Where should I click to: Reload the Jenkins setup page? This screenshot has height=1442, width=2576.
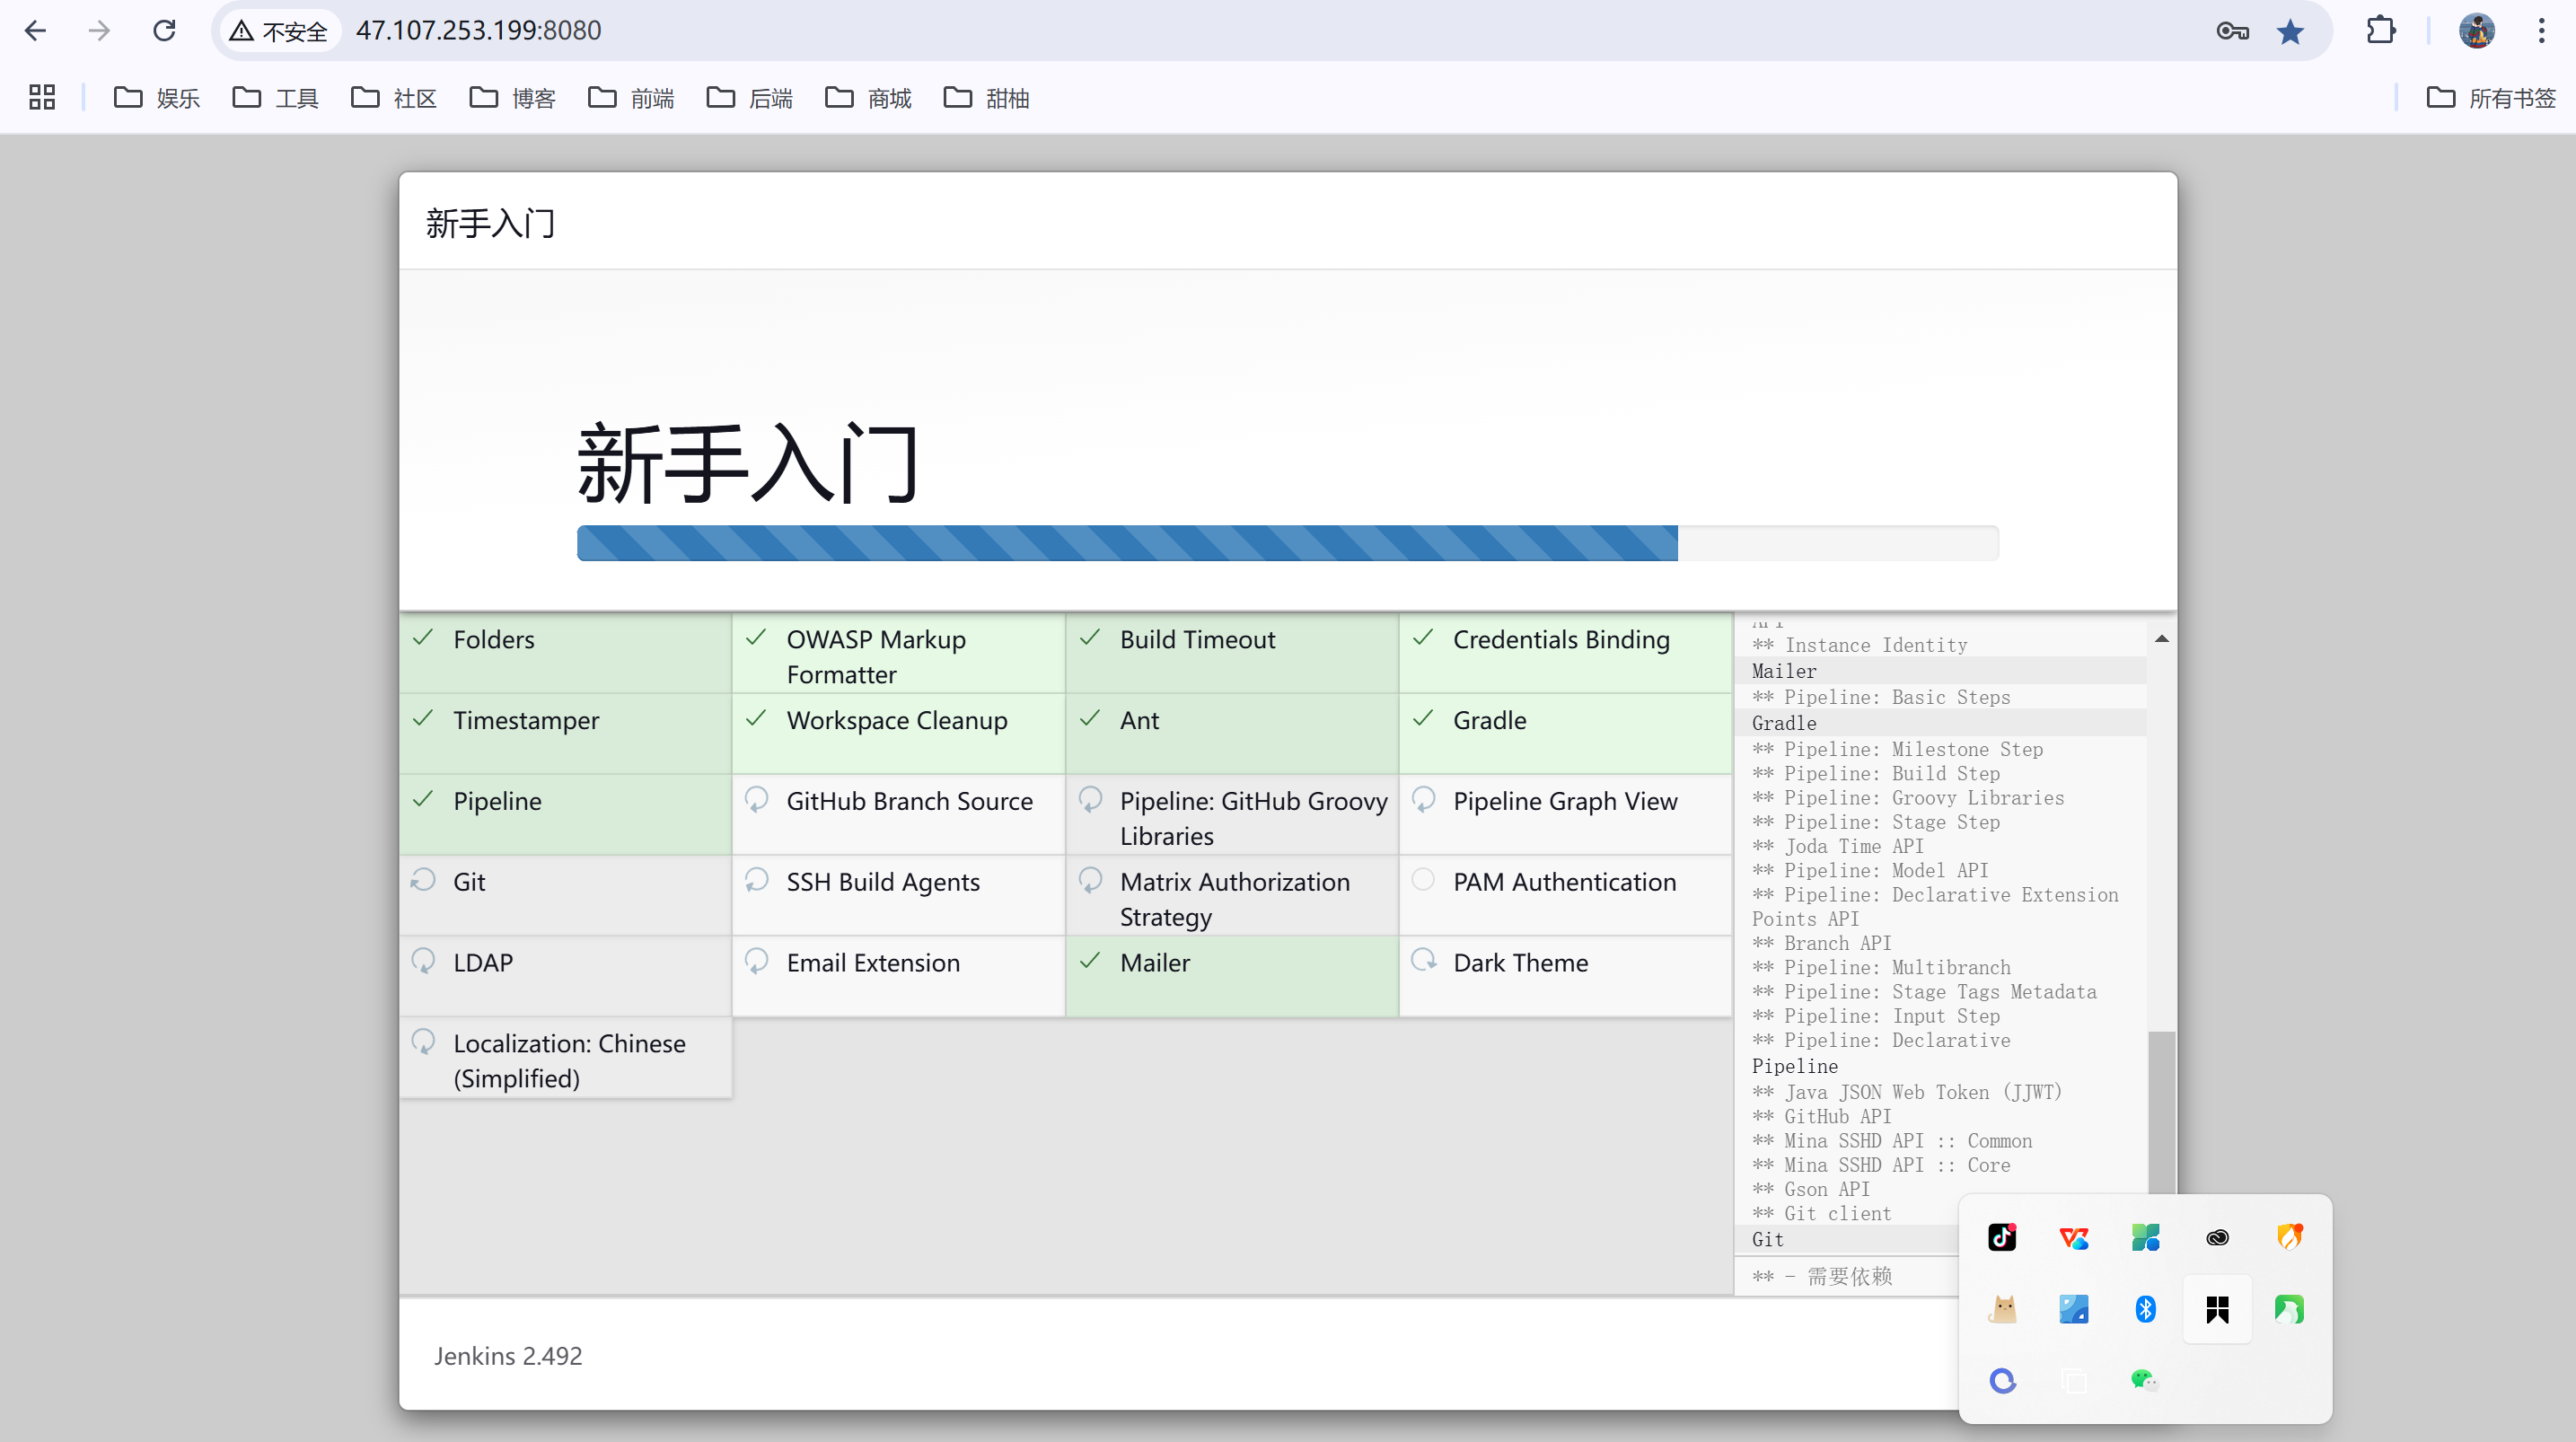coord(164,31)
